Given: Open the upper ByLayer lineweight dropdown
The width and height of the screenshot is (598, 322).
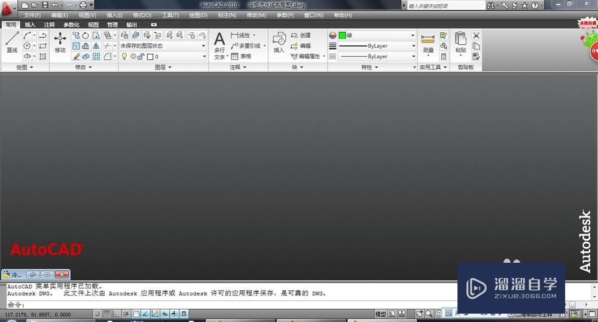Looking at the screenshot, I should (x=377, y=45).
